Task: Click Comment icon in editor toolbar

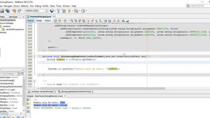Action: [123, 21]
